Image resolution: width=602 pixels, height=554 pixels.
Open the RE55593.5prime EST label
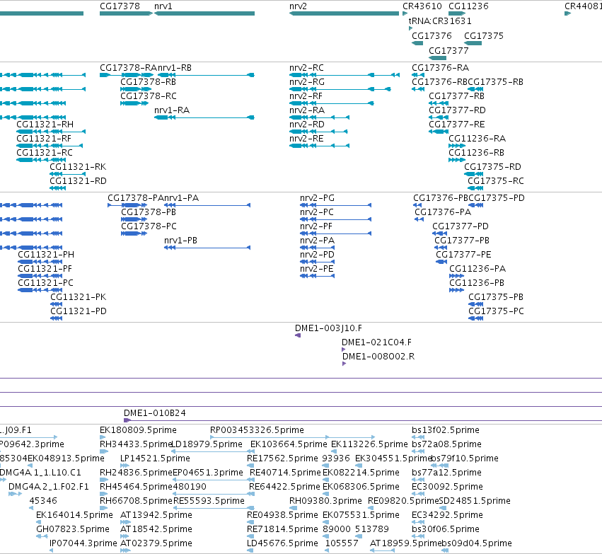click(x=209, y=501)
